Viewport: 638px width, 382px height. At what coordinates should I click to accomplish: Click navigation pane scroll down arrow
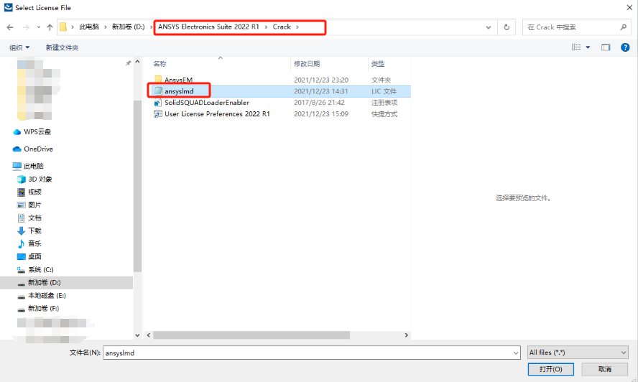pos(137,335)
